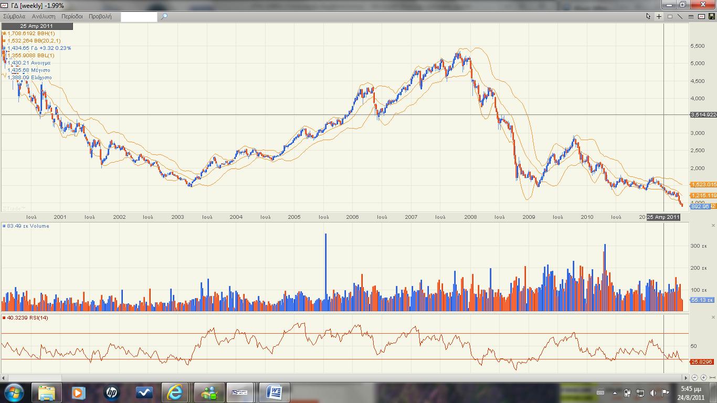Select the horizontal lines tool
717x403 pixels.
pos(691,16)
